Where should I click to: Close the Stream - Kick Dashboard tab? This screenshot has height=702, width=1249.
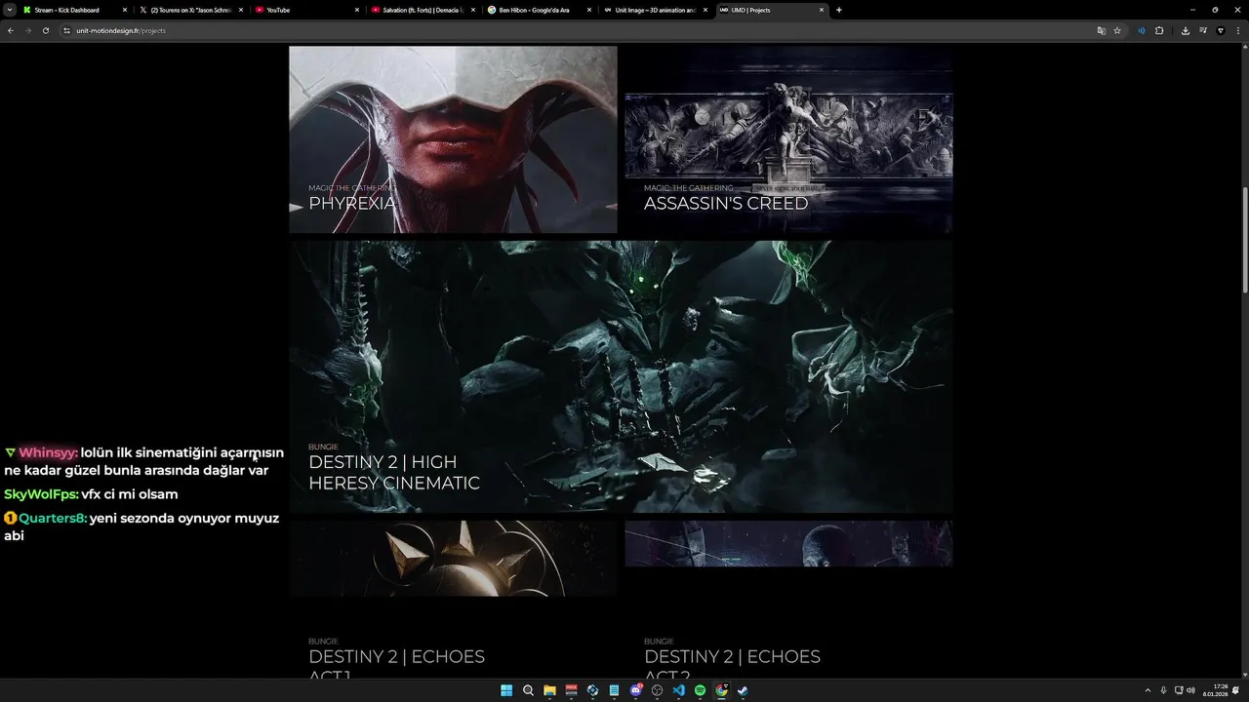click(125, 10)
